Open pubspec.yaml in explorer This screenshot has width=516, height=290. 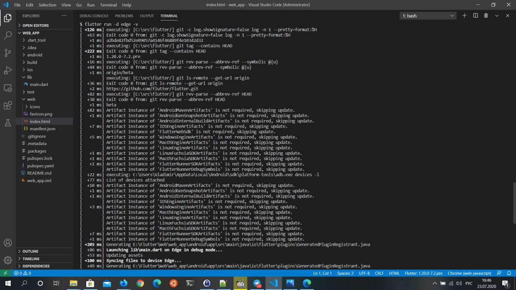click(45, 166)
